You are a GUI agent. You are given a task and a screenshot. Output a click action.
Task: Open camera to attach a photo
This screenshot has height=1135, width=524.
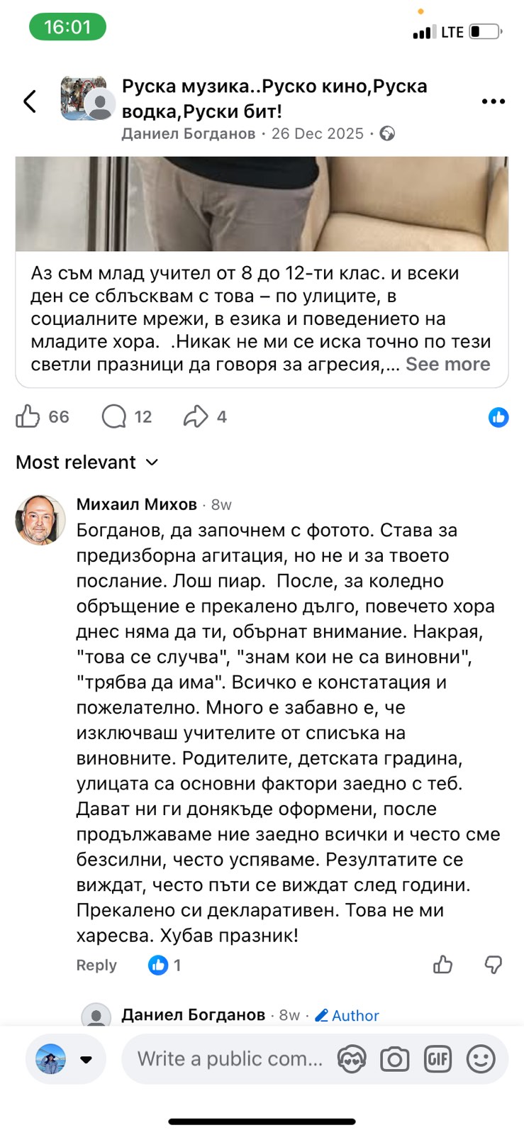[x=394, y=1060]
